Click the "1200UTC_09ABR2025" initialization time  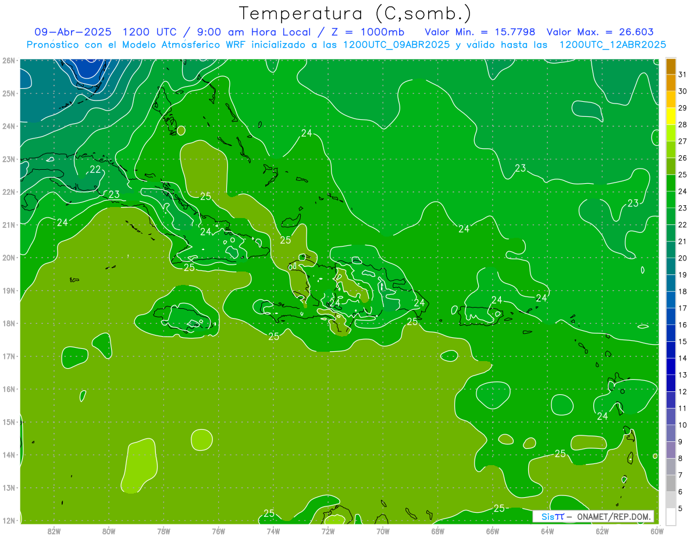[397, 44]
